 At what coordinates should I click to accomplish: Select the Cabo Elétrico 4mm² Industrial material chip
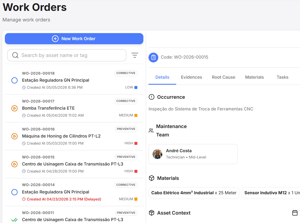tap(194, 193)
